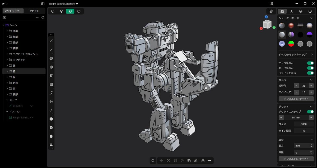Disable グリッドにスナップ switch
The image size is (317, 168).
(310, 112)
